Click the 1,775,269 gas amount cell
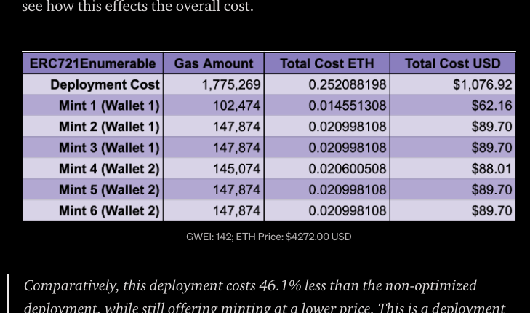530x313 pixels. (230, 84)
